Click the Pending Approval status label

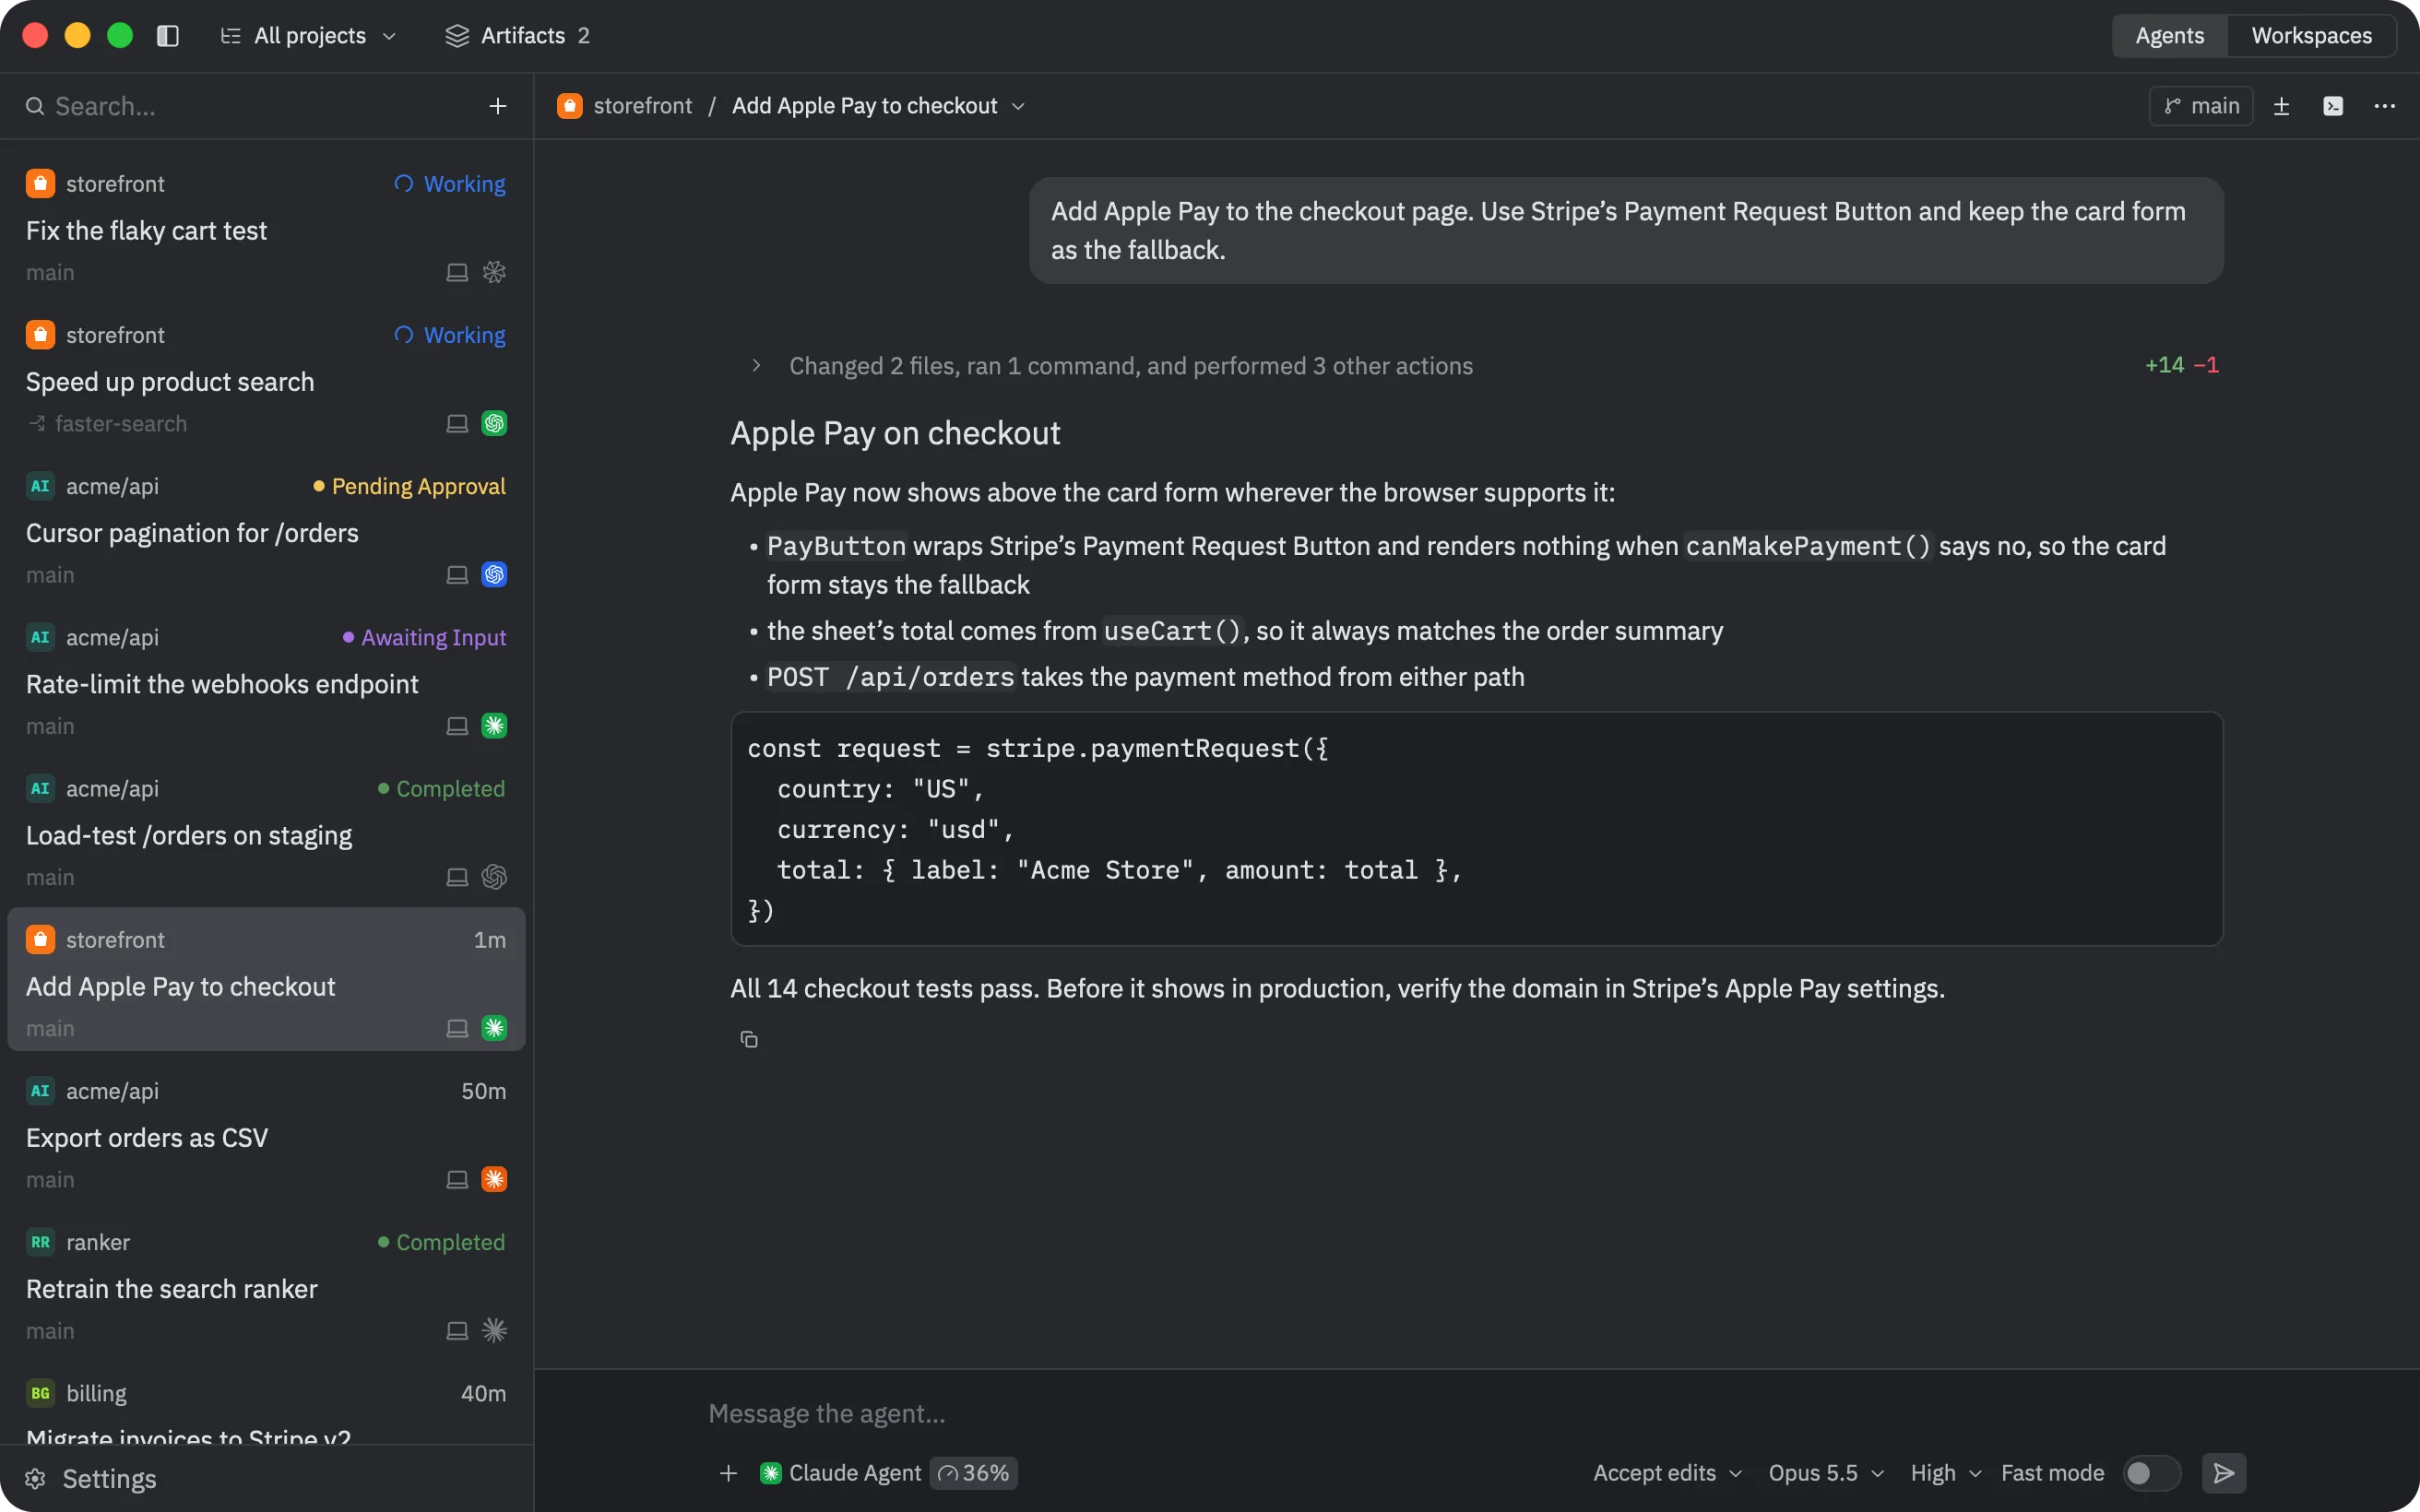[x=409, y=486]
